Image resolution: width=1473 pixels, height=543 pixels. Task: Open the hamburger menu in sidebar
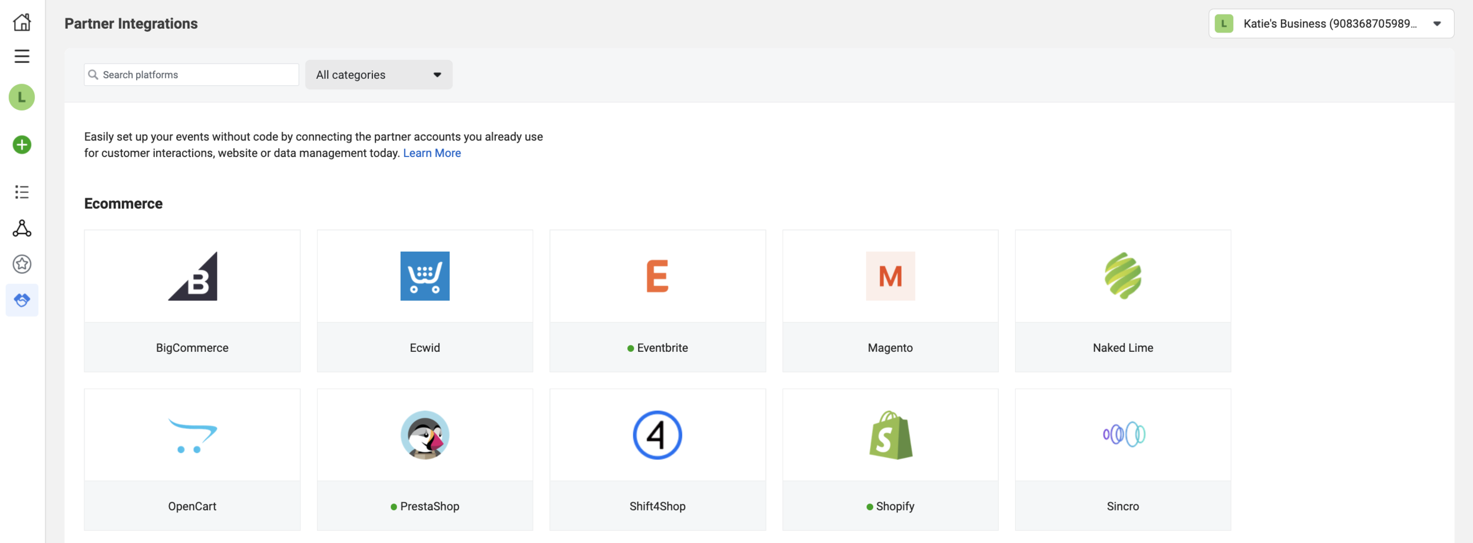tap(22, 56)
